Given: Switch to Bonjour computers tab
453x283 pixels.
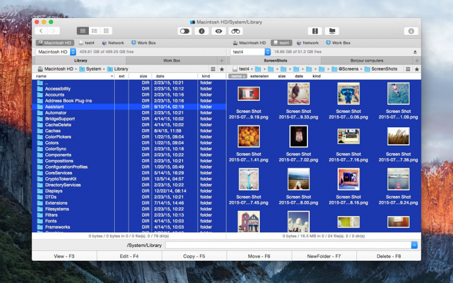Looking at the screenshot, I should [x=367, y=61].
